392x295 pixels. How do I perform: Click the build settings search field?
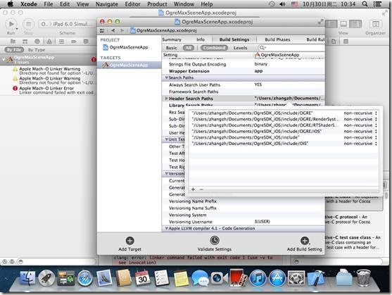coord(291,48)
